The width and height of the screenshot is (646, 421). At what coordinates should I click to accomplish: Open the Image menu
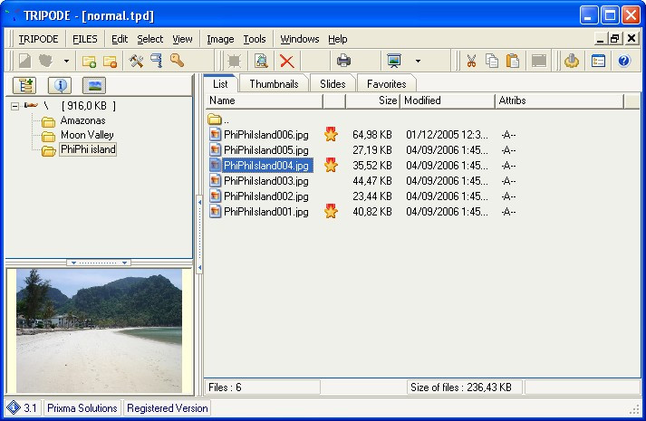click(x=220, y=39)
